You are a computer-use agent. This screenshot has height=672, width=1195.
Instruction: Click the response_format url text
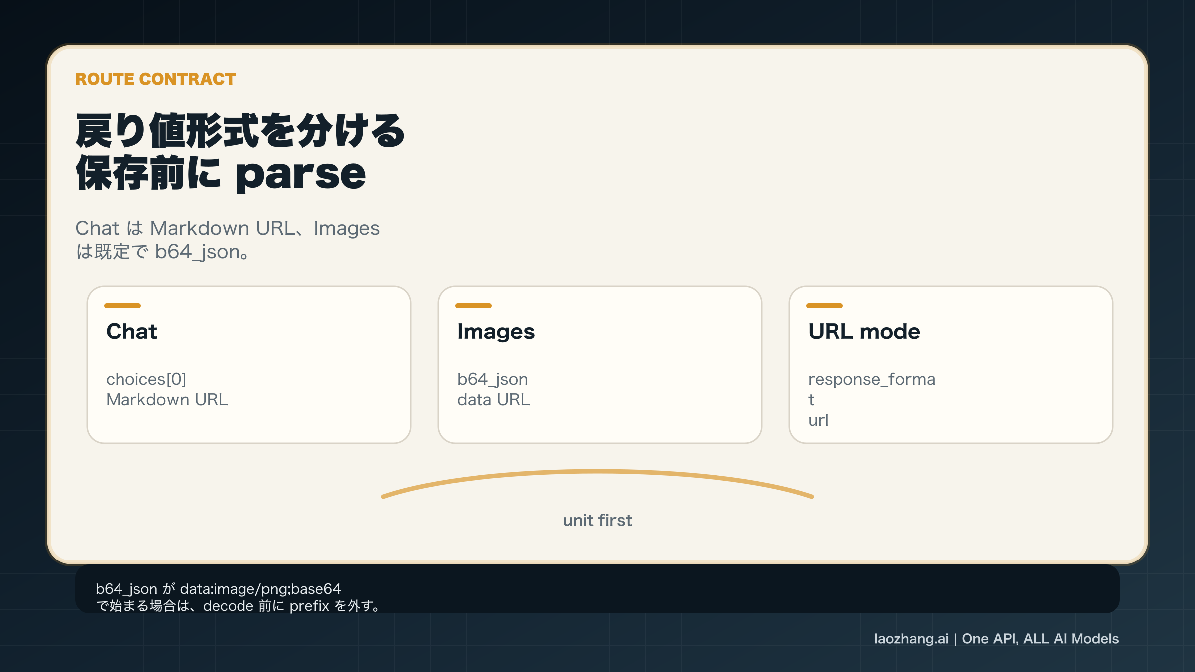pyautogui.click(x=871, y=398)
